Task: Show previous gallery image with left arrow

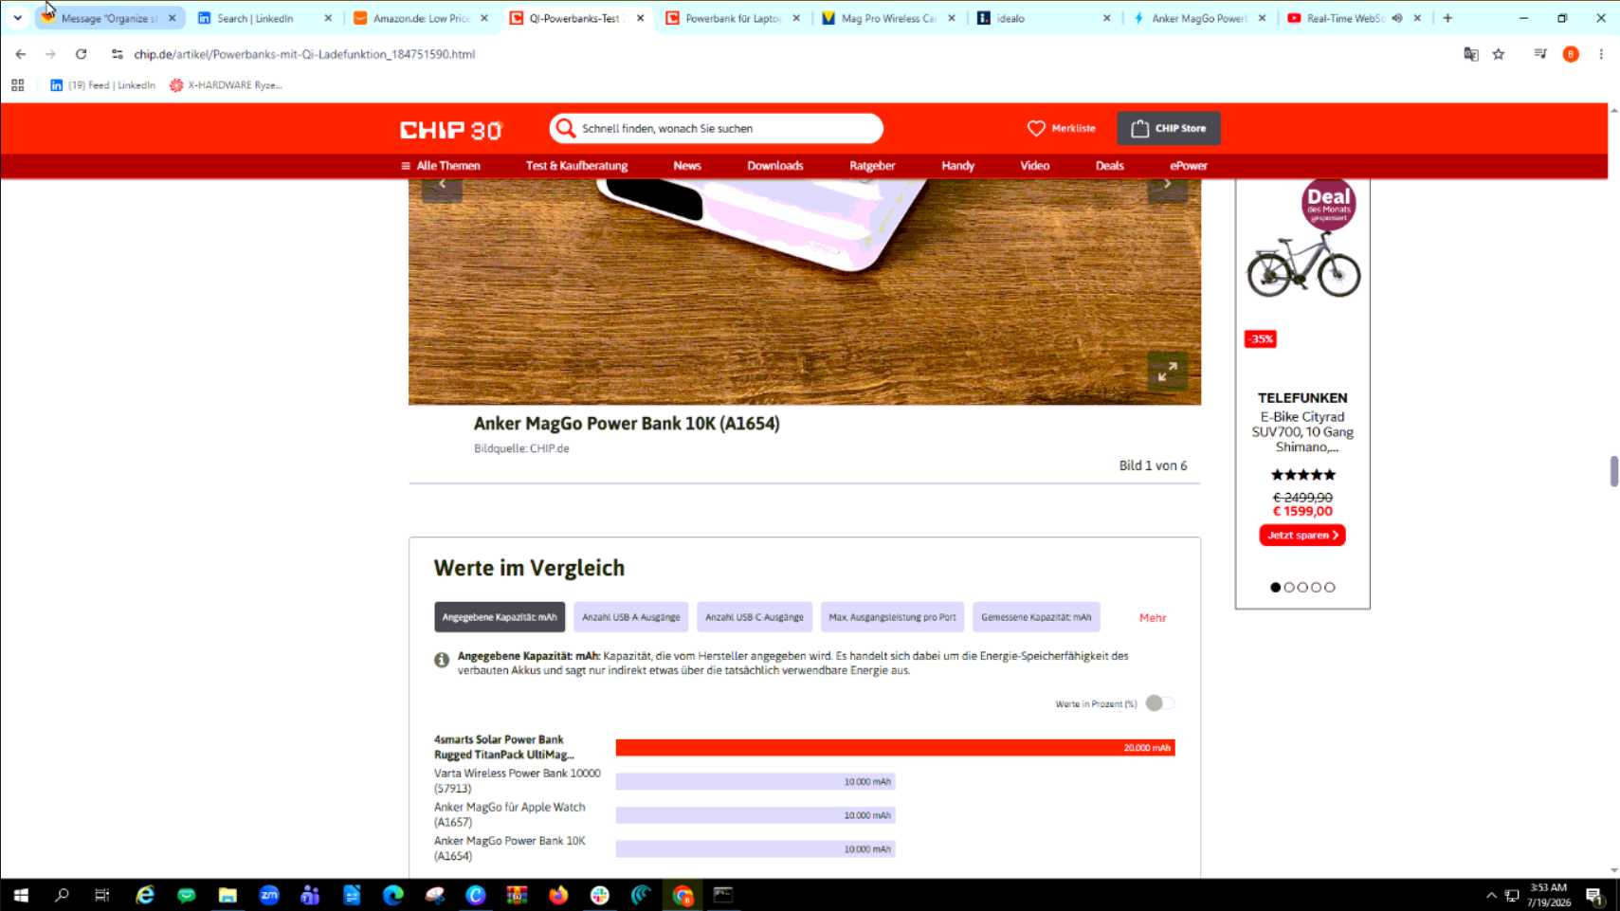Action: tap(442, 187)
